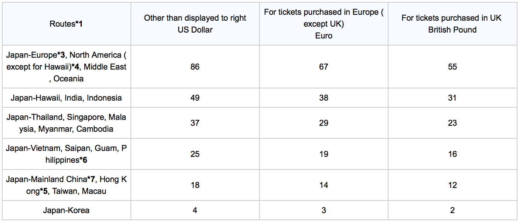The width and height of the screenshot is (519, 222).
Task: Click footnote *7 beside Mainland China
Action: [x=91, y=179]
